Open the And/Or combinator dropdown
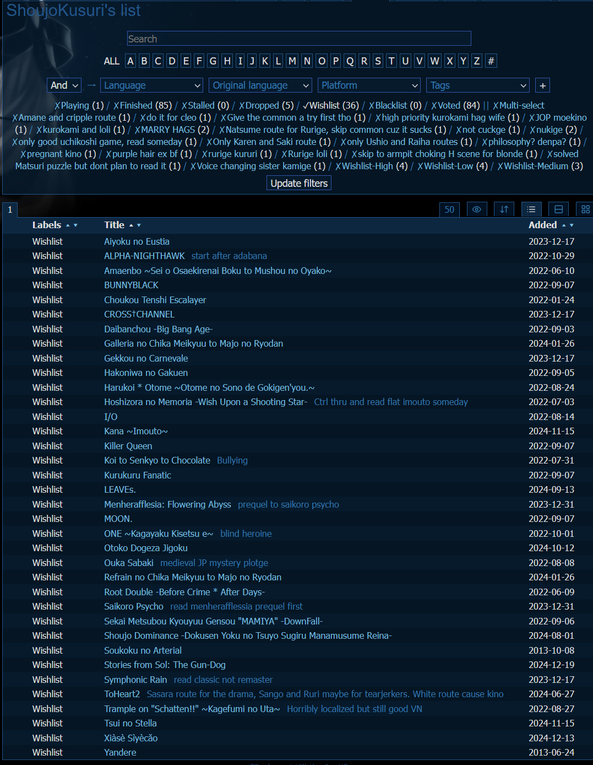The width and height of the screenshot is (593, 765). [x=64, y=85]
